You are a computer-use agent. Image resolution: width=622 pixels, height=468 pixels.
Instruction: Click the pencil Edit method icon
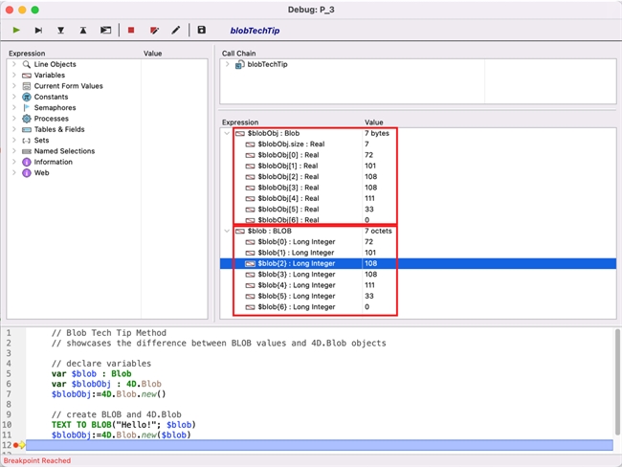point(176,31)
